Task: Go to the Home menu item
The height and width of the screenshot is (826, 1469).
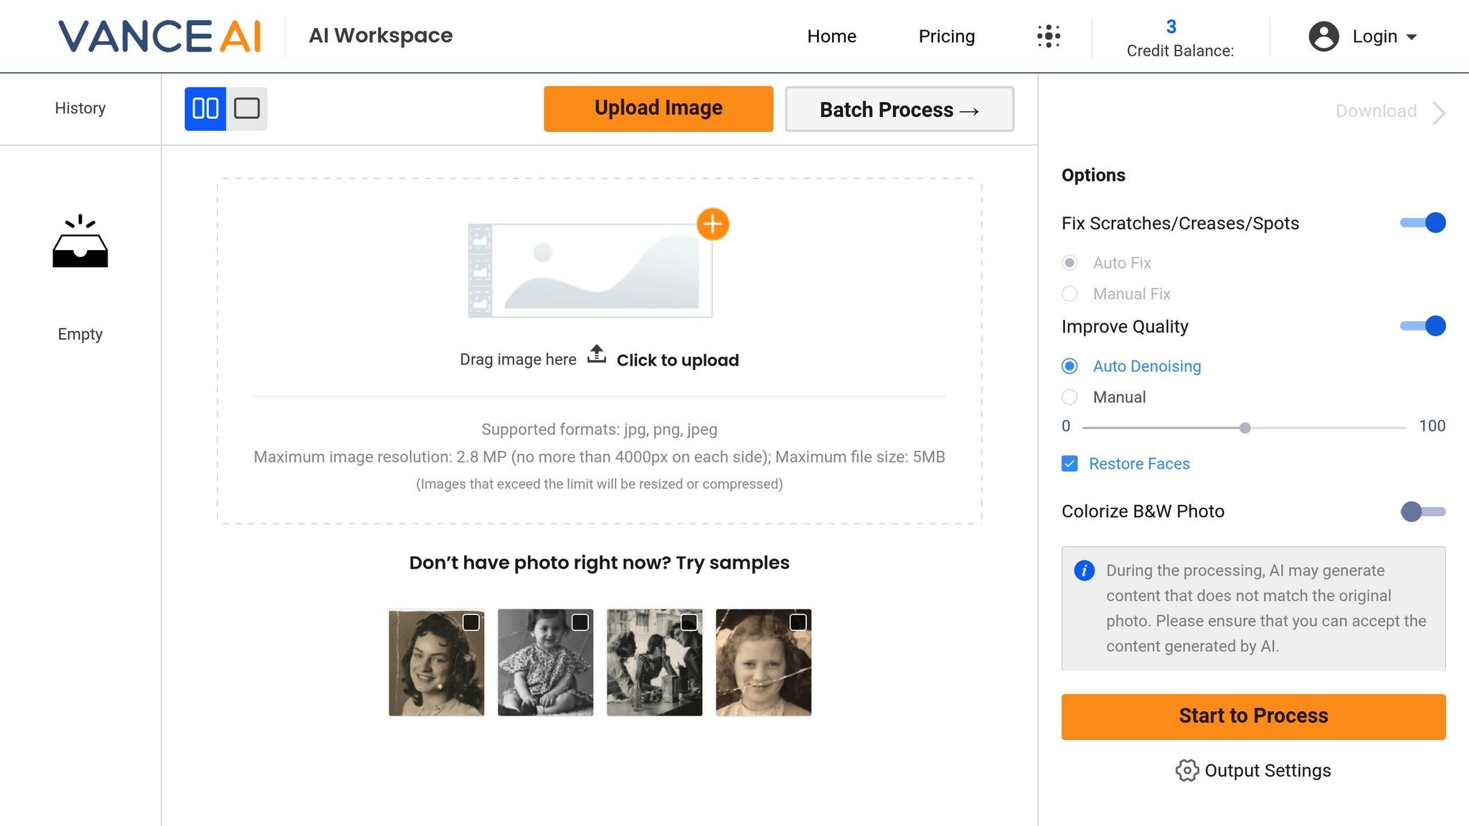Action: (831, 37)
